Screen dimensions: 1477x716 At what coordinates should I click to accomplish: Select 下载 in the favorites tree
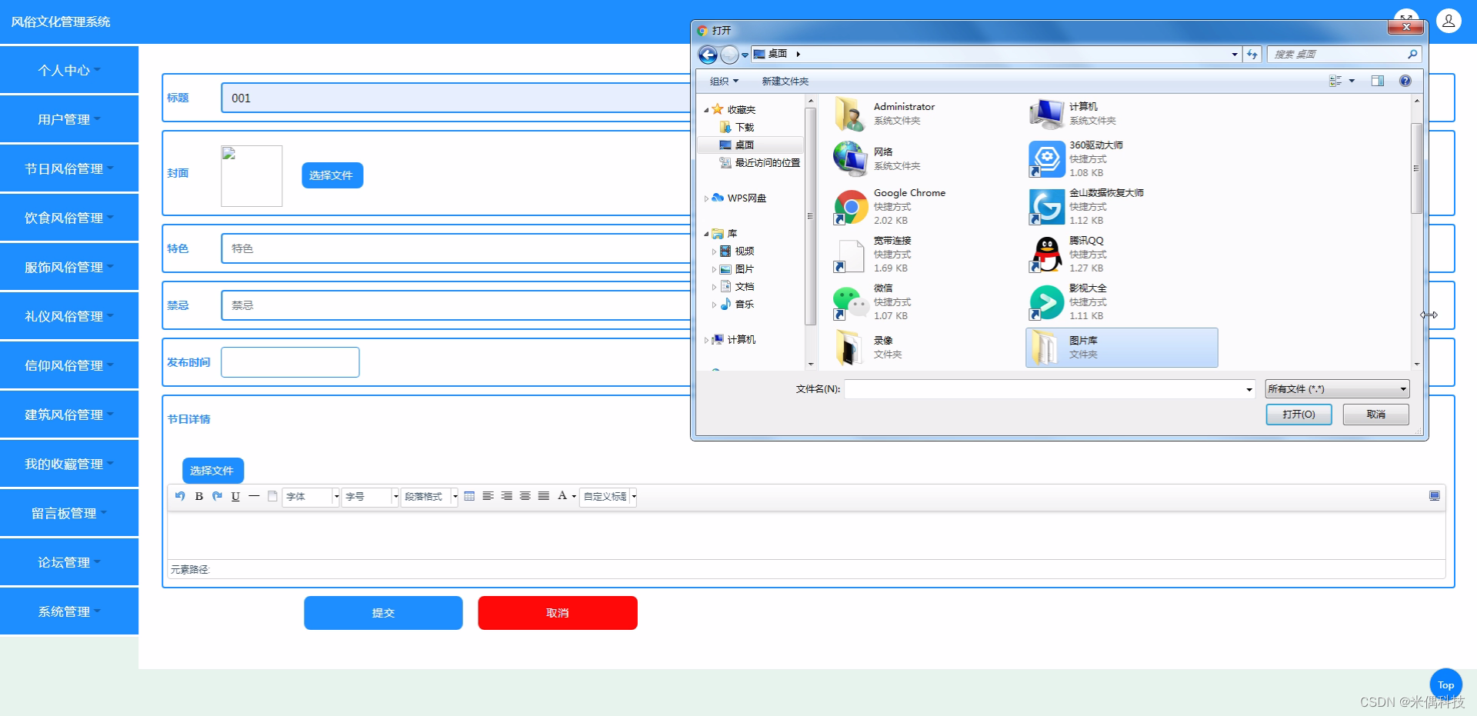pyautogui.click(x=744, y=127)
